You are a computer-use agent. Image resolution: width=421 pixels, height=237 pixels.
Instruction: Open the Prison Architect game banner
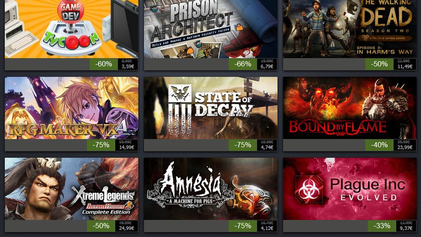(210, 29)
